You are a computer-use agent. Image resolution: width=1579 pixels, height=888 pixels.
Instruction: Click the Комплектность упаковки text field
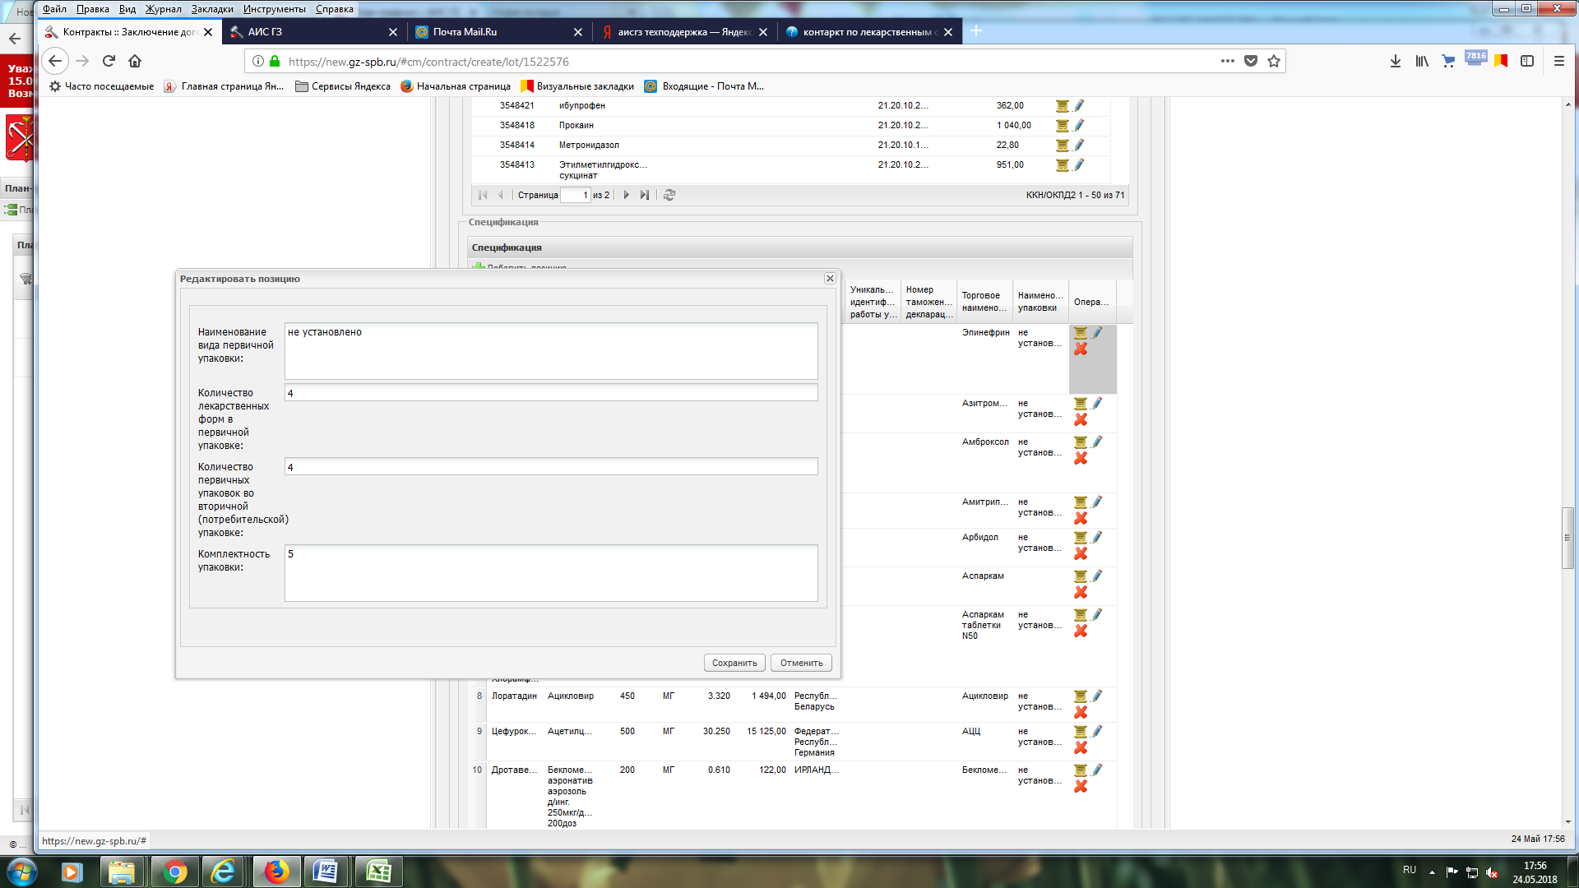point(551,572)
